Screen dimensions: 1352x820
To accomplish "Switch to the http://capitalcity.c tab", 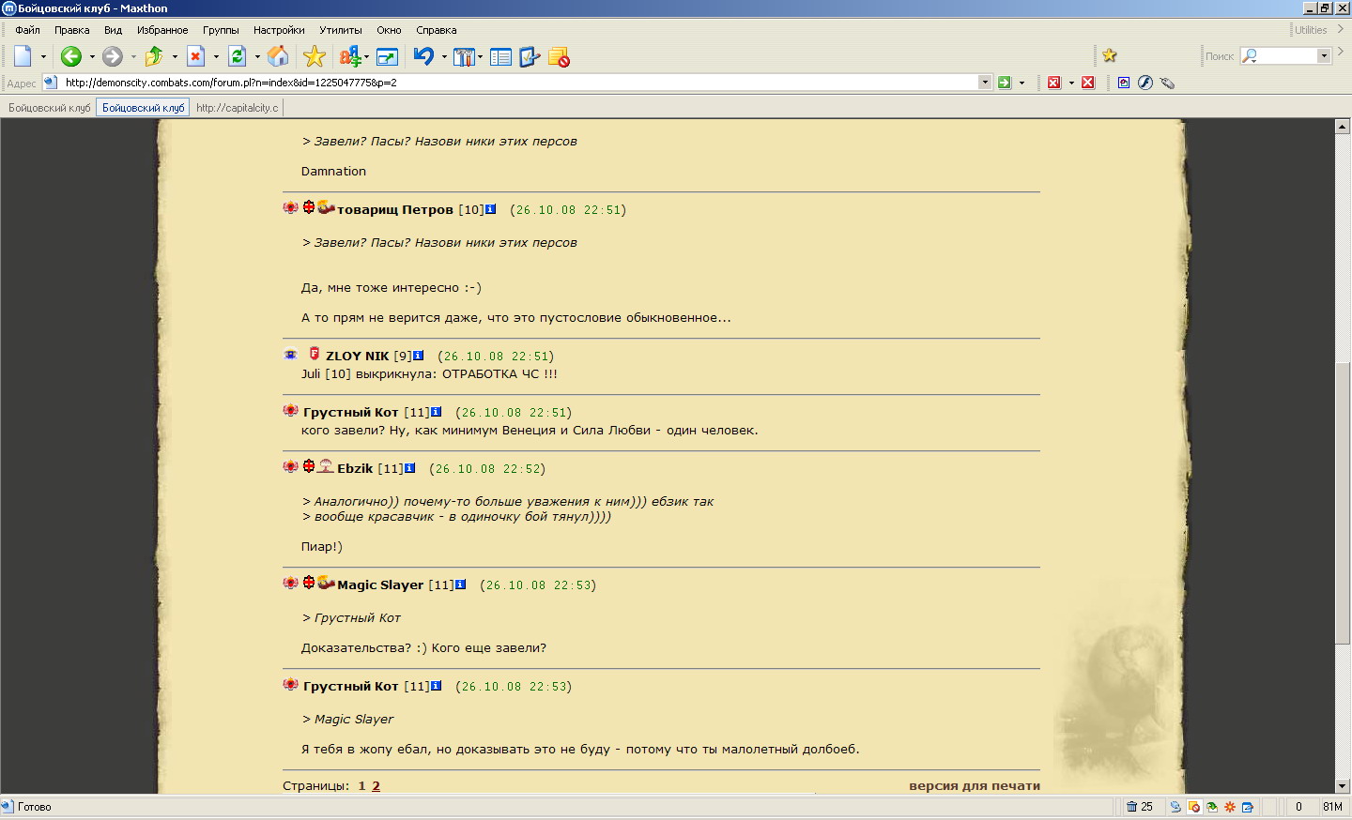I will tap(237, 108).
